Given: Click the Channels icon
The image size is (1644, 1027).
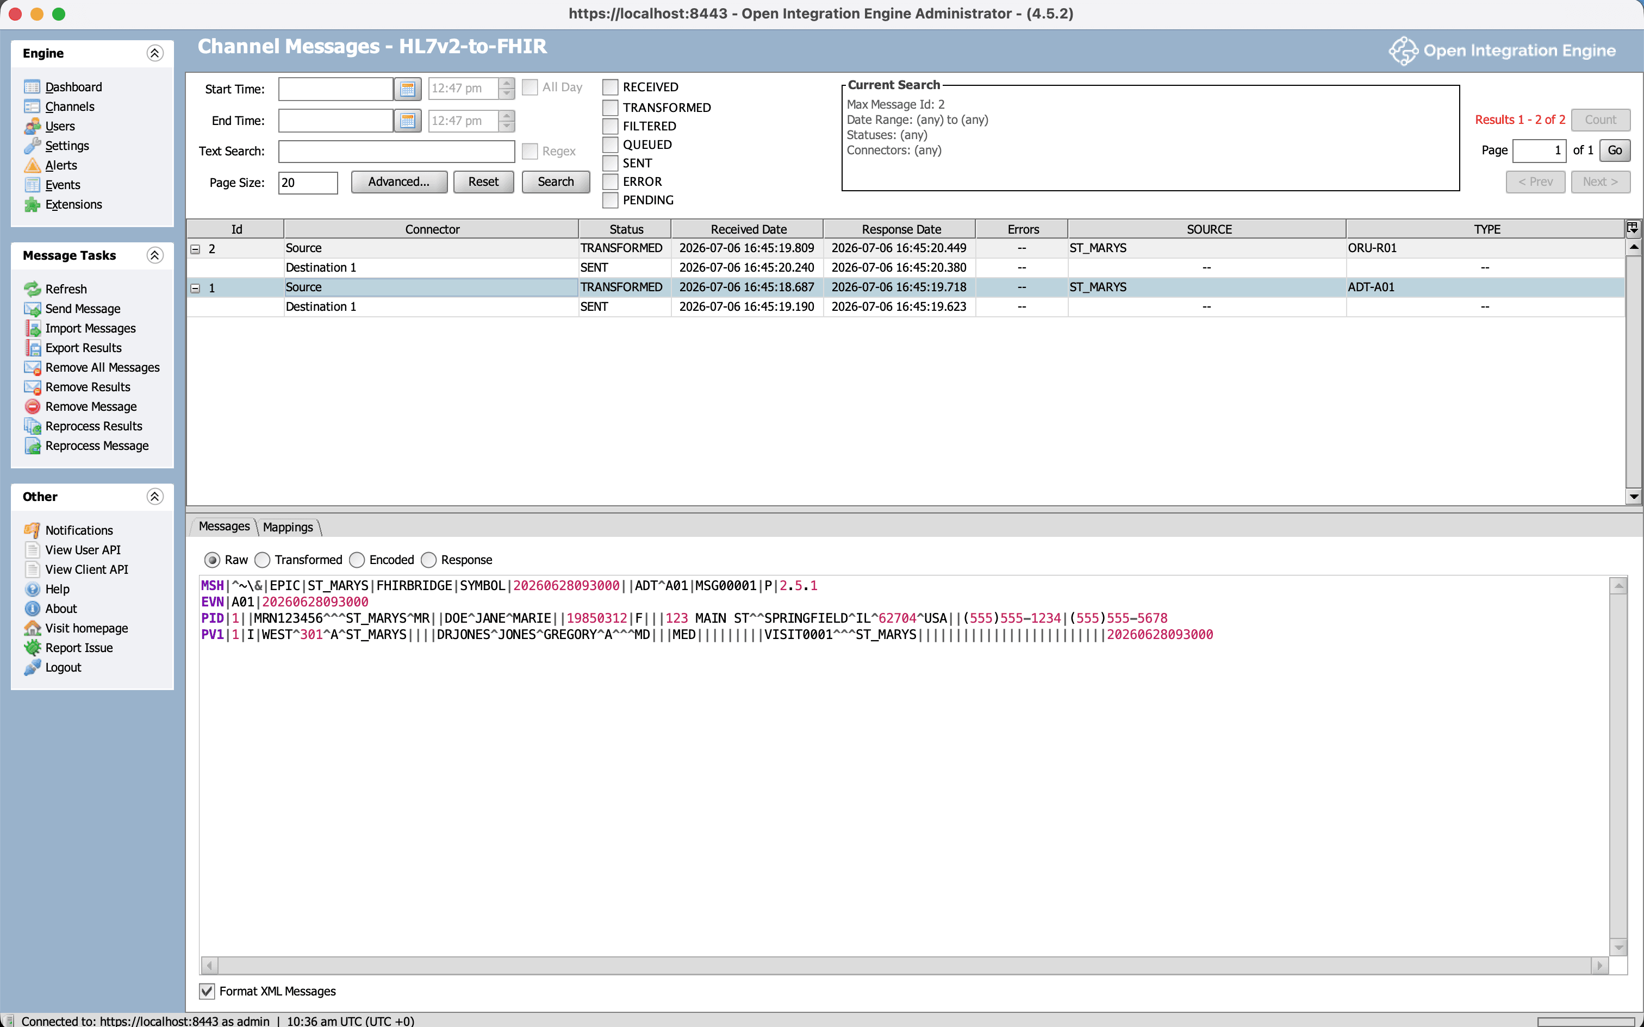Looking at the screenshot, I should click(x=32, y=107).
